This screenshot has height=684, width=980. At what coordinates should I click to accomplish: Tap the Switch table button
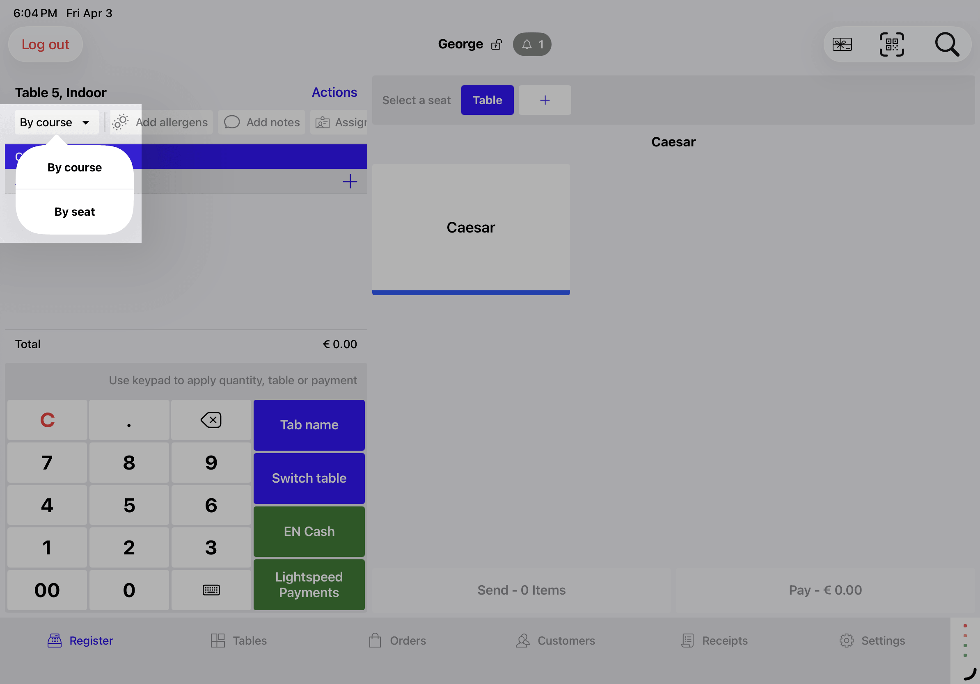click(309, 478)
